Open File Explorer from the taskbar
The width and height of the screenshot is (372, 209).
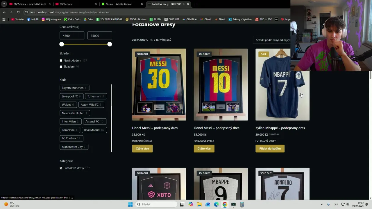pos(199,204)
